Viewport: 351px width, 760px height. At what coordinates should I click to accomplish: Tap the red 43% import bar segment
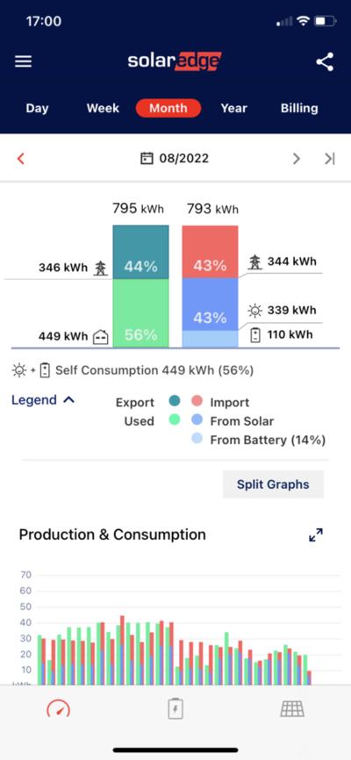pyautogui.click(x=210, y=252)
